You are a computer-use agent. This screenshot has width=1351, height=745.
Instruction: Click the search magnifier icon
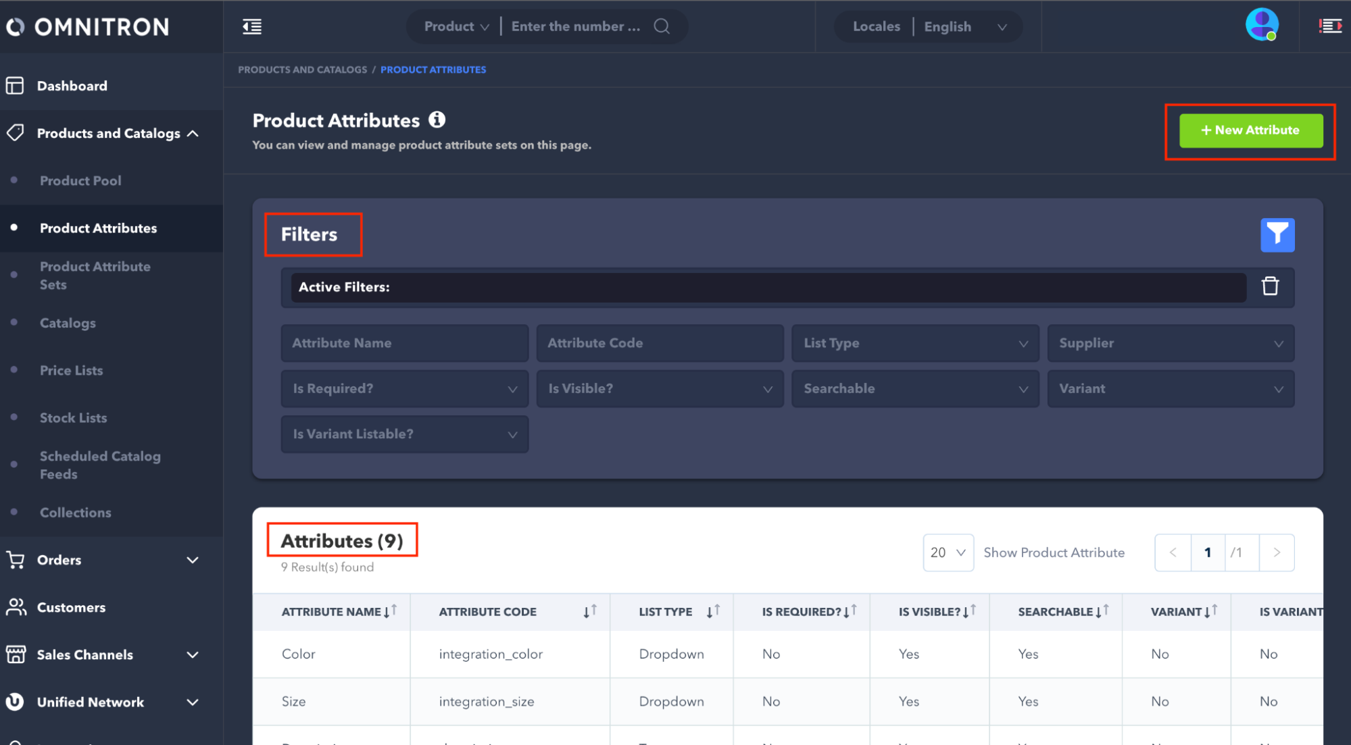(x=662, y=26)
